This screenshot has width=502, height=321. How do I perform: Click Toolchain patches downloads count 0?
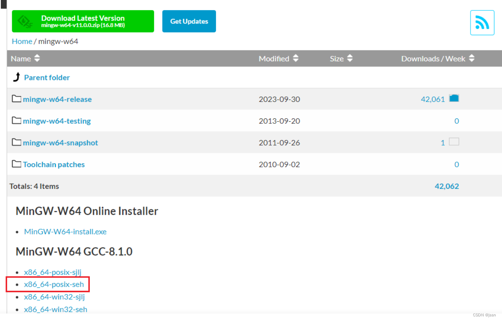click(x=457, y=164)
